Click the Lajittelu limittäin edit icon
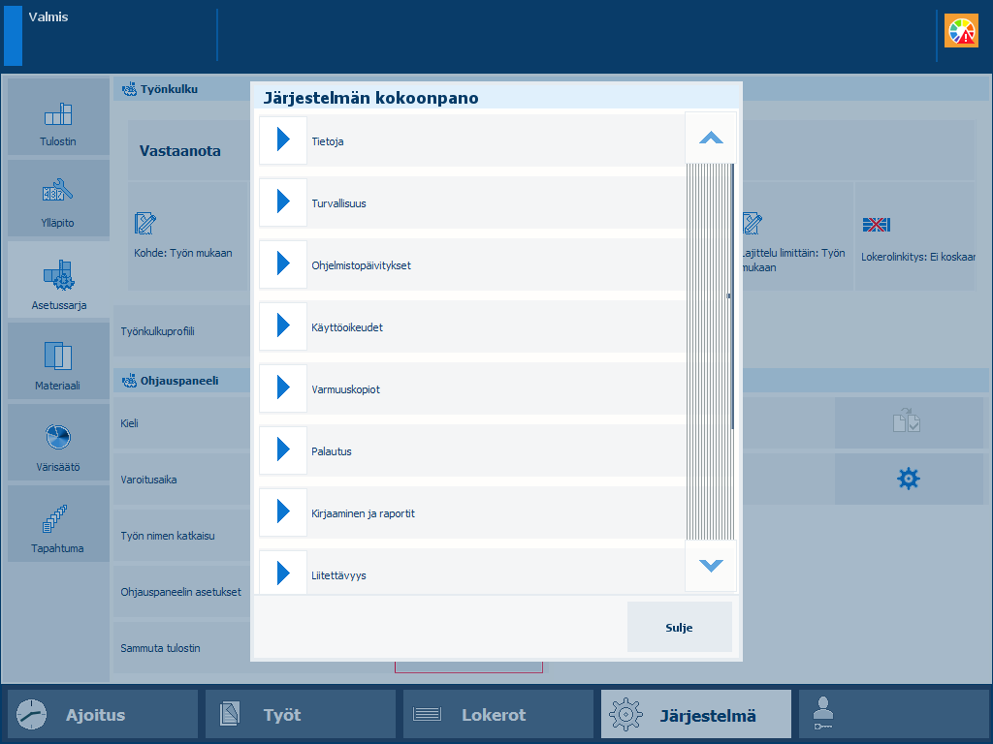Viewport: 993px width, 744px height. pos(752,224)
